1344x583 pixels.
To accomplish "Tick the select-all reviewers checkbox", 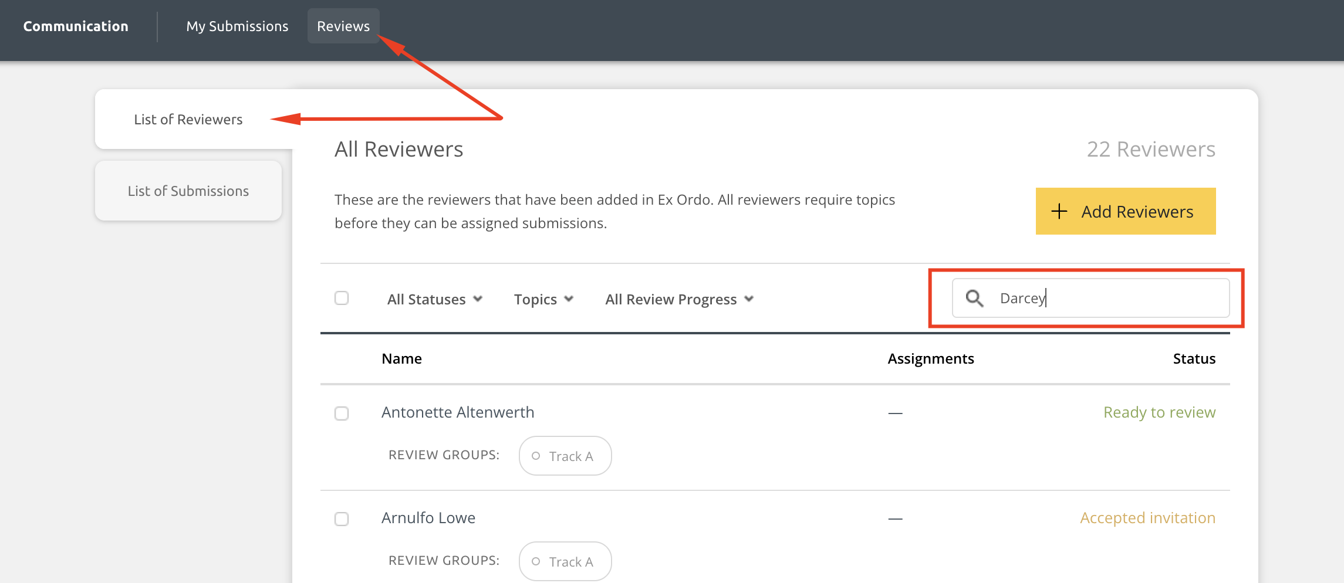I will click(342, 298).
